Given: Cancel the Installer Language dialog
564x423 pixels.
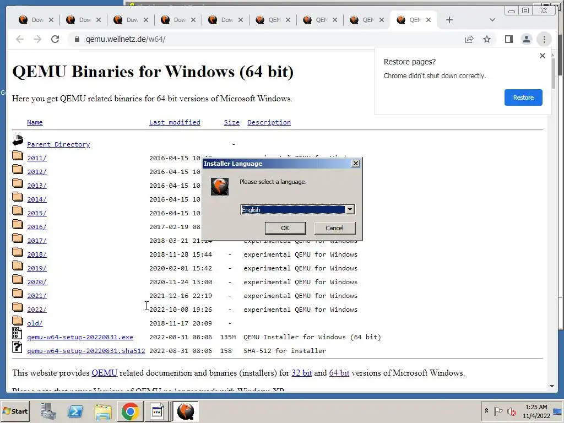Looking at the screenshot, I should pyautogui.click(x=334, y=228).
